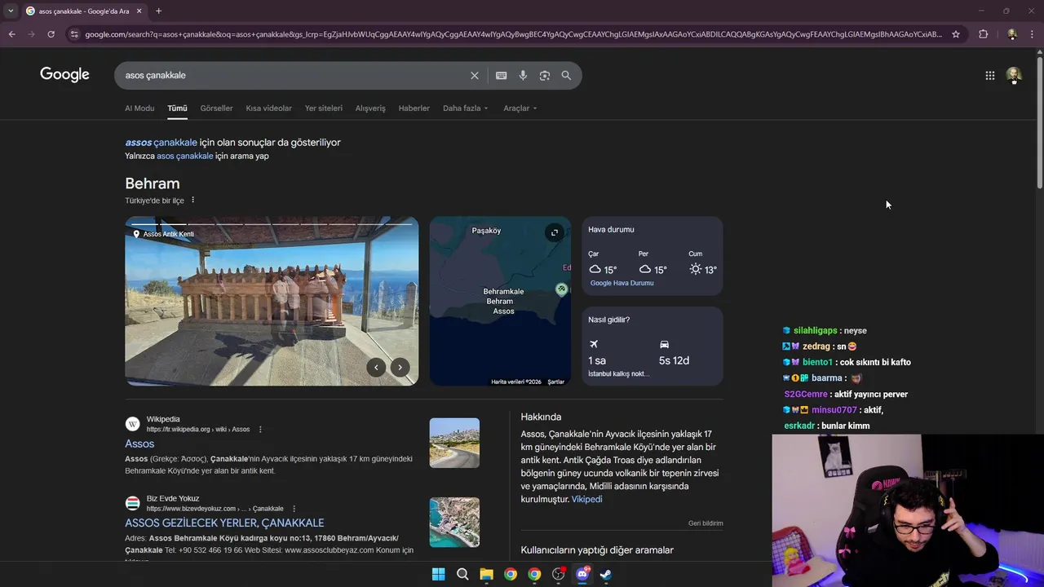This screenshot has width=1044, height=587.
Task: Click into the Google search input field
Action: click(x=294, y=75)
